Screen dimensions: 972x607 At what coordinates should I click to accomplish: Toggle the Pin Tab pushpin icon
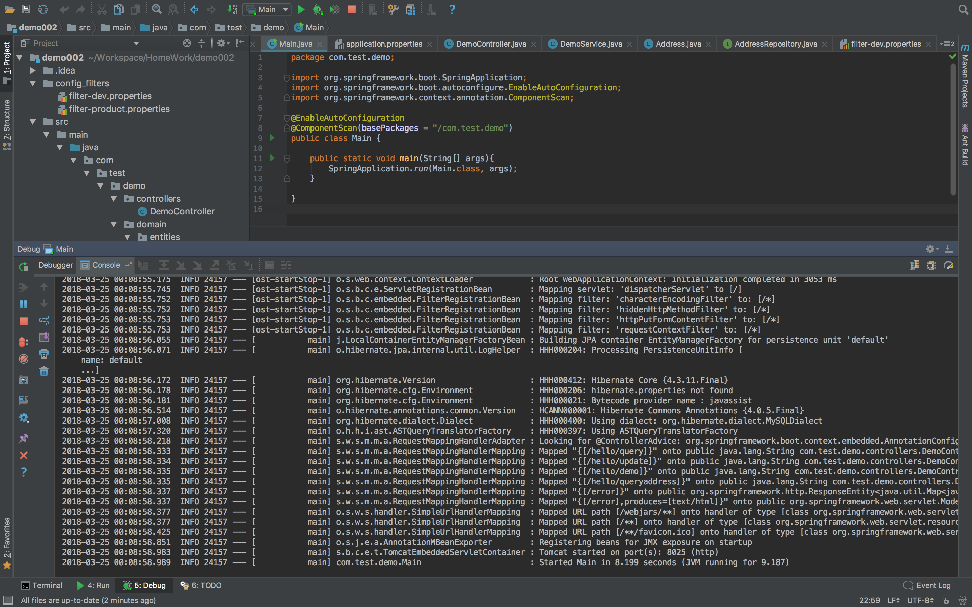24,438
